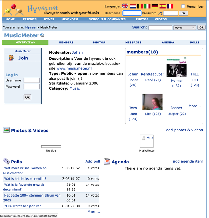The height and width of the screenshot is (218, 209).
Task: Open Lies's member photo thumbnail
Action: tap(152, 102)
